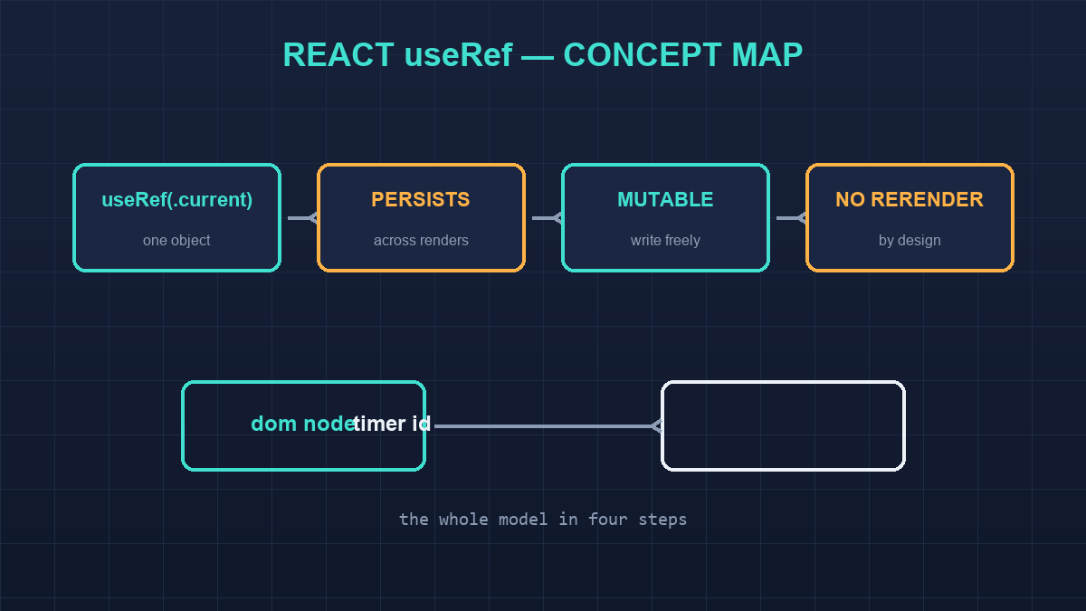Click the NO RERENDER node heading
Viewport: 1086px width, 611px height.
(x=910, y=199)
